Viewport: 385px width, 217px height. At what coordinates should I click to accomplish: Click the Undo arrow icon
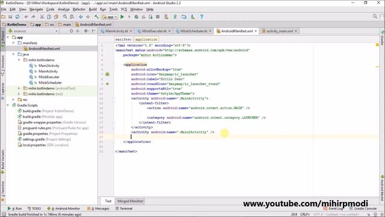pyautogui.click(x=26, y=17)
